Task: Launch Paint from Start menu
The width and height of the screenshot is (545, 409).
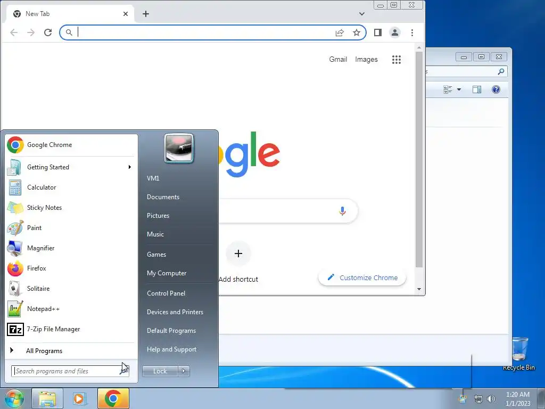Action: tap(71, 228)
